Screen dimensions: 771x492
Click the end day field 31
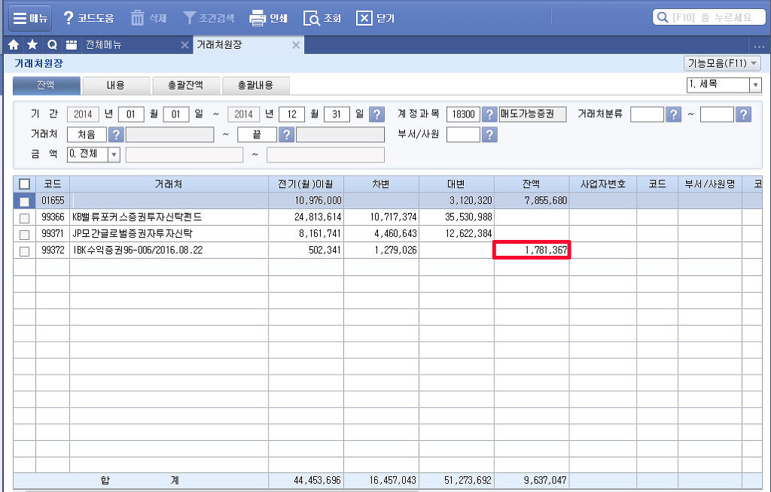tap(337, 114)
